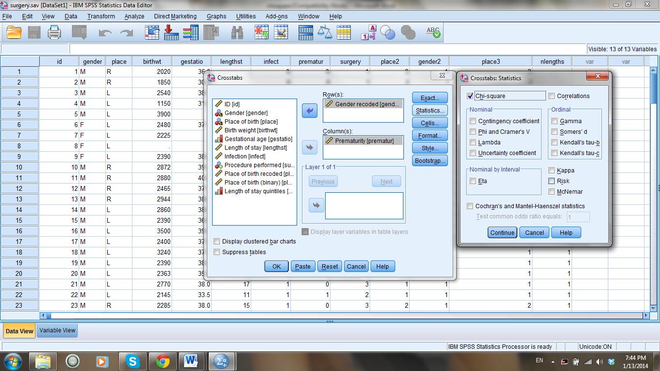
Task: Click arrow button beside Column(s) list
Action: [x=309, y=147]
